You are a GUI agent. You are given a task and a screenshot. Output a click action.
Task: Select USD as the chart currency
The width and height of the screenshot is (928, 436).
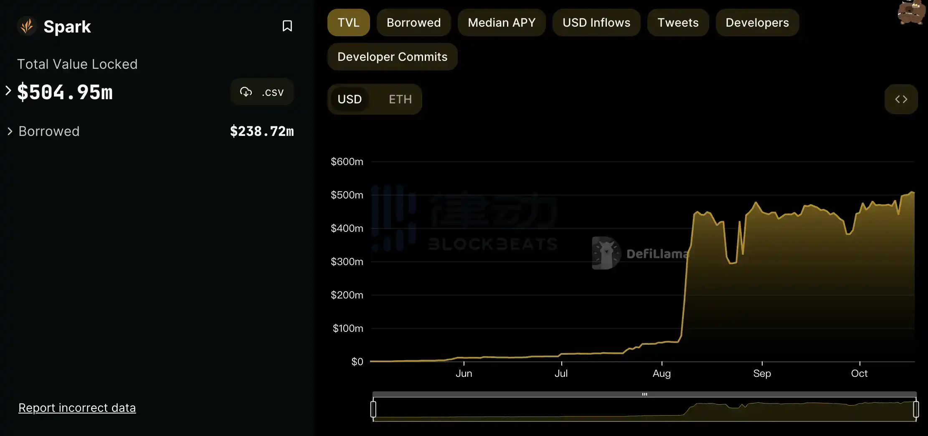coord(350,99)
